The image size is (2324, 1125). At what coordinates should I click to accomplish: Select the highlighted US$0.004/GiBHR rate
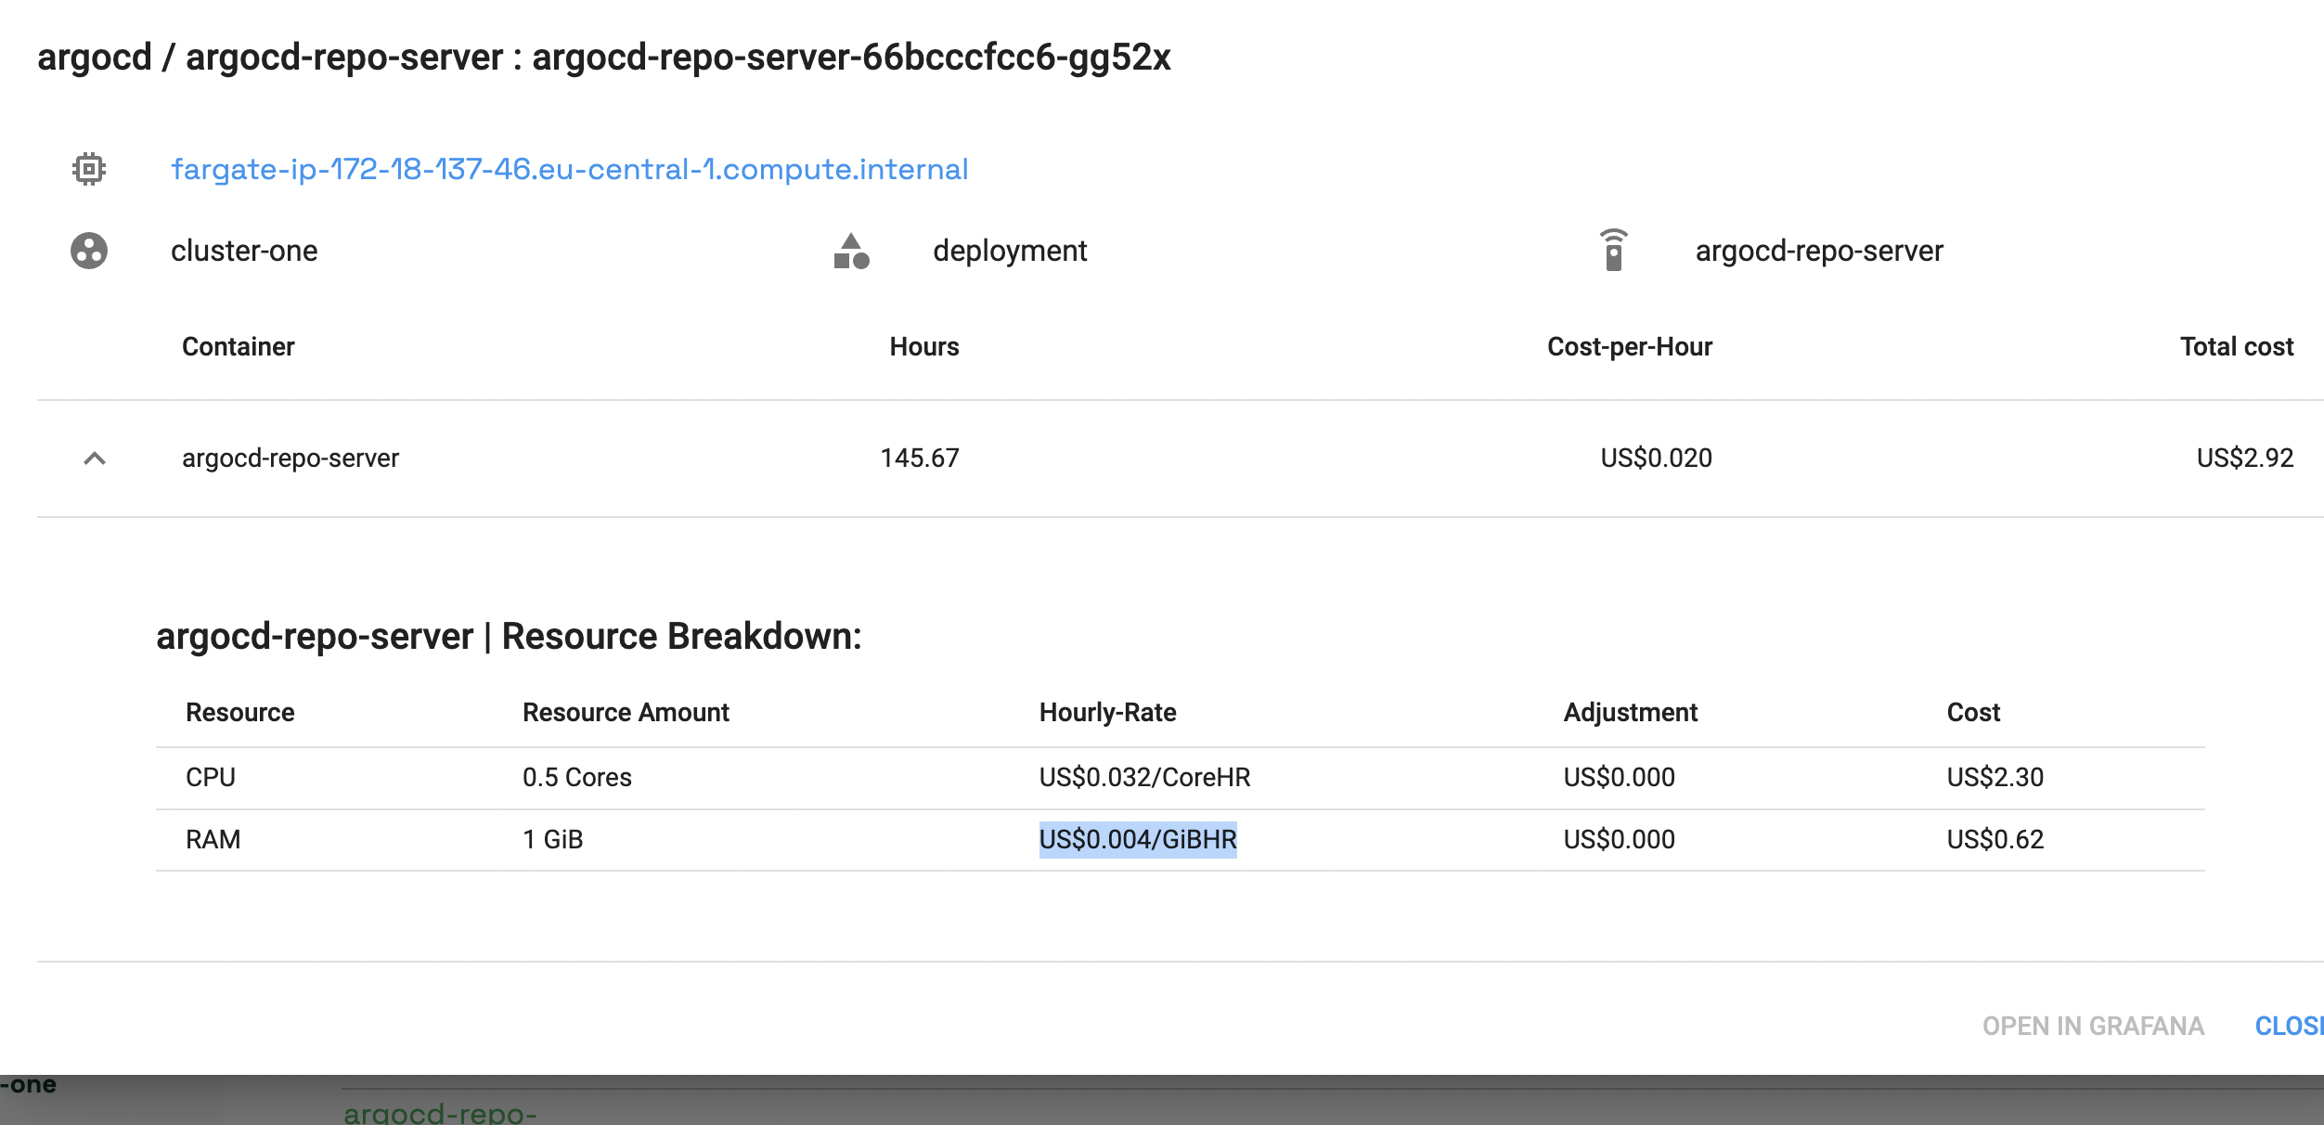pyautogui.click(x=1139, y=839)
